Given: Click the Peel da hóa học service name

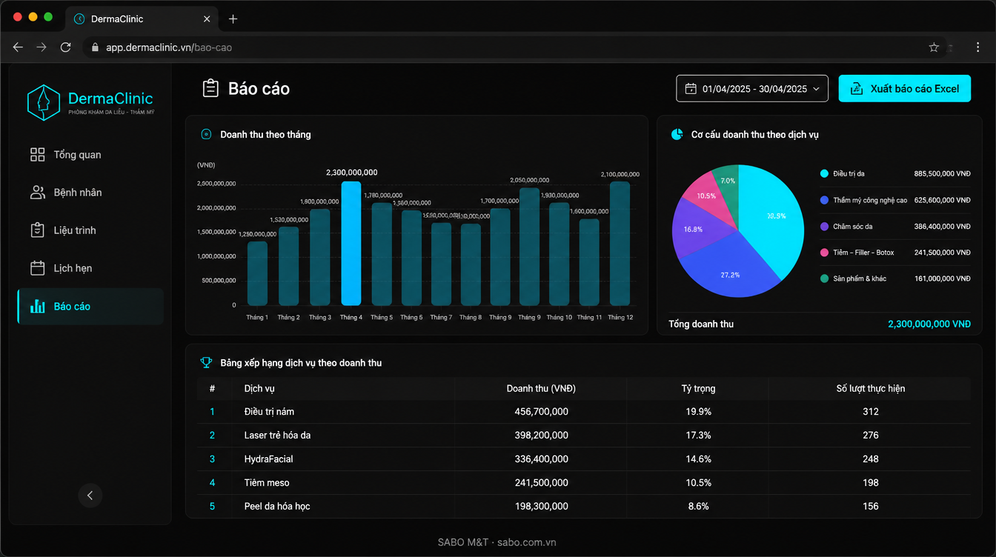Looking at the screenshot, I should tap(277, 507).
